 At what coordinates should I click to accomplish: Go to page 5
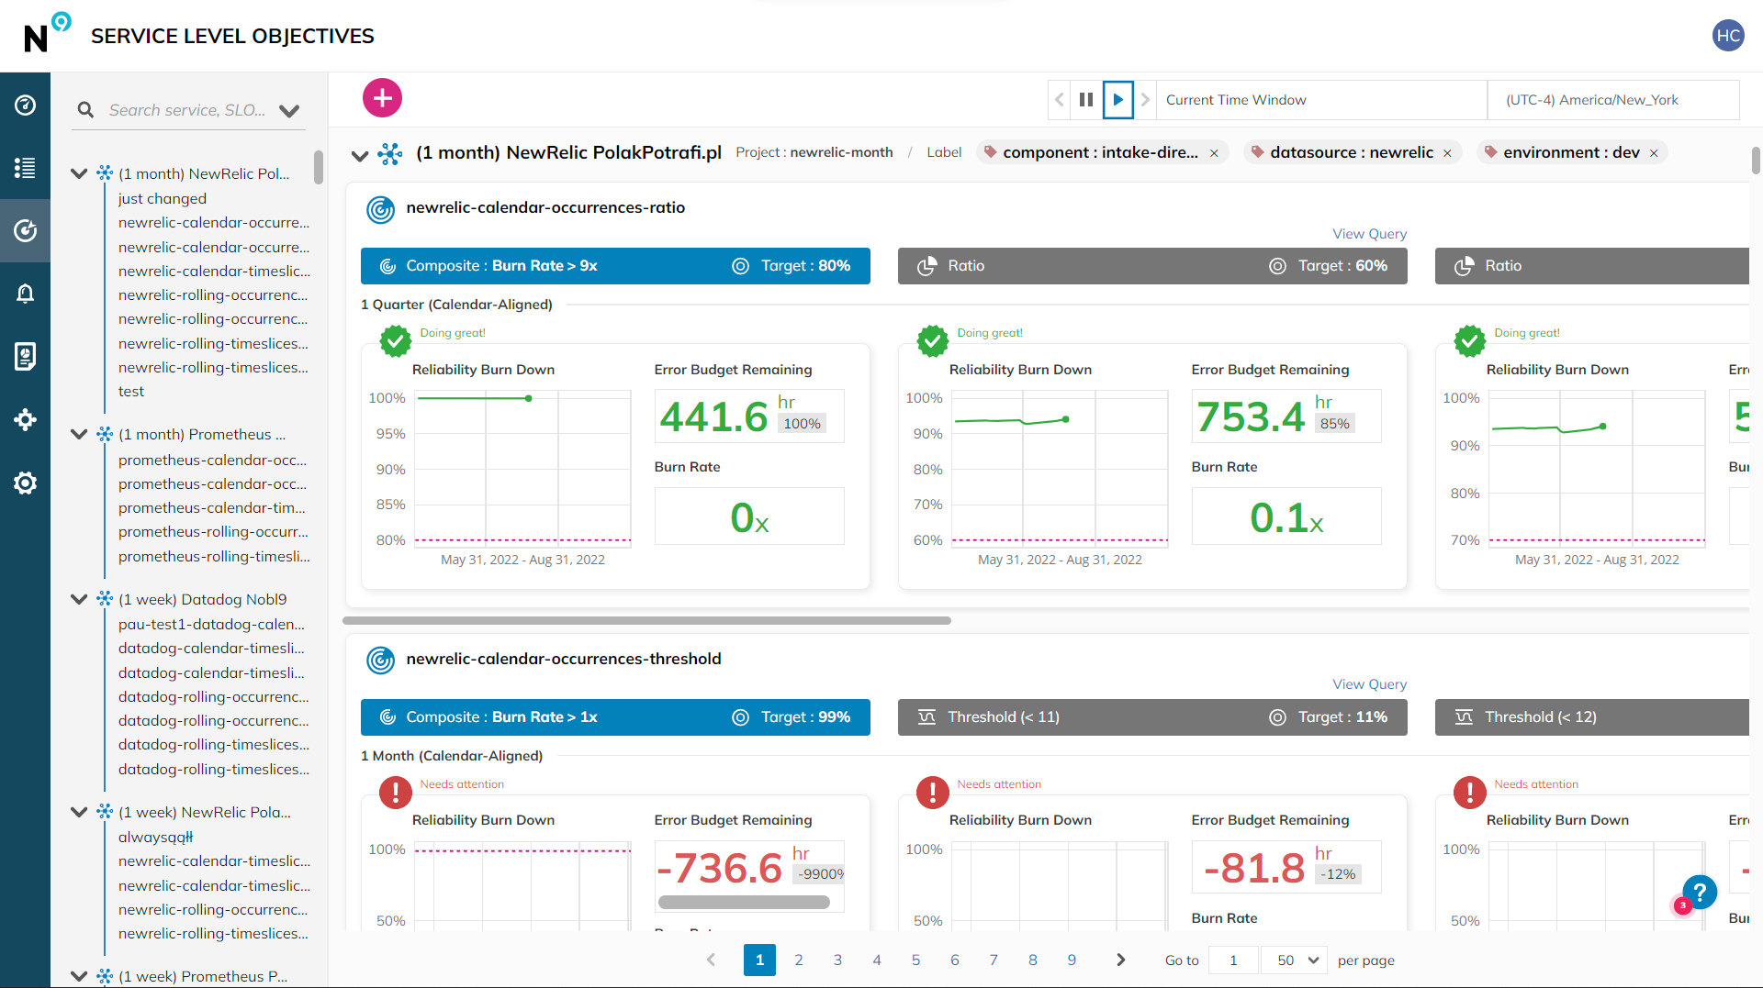point(915,960)
